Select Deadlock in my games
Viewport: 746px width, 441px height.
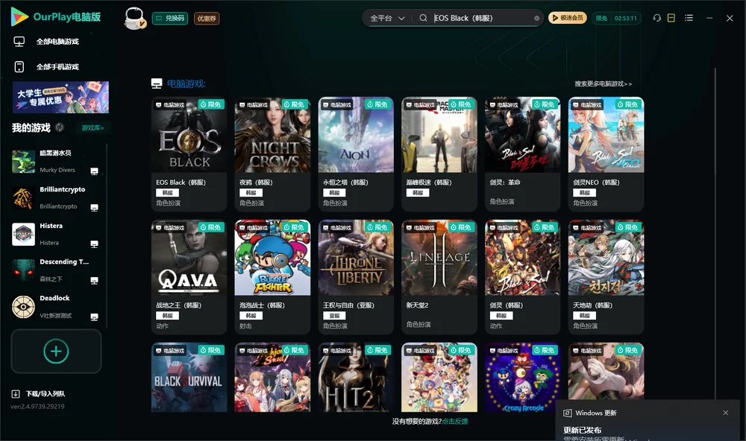pyautogui.click(x=55, y=306)
